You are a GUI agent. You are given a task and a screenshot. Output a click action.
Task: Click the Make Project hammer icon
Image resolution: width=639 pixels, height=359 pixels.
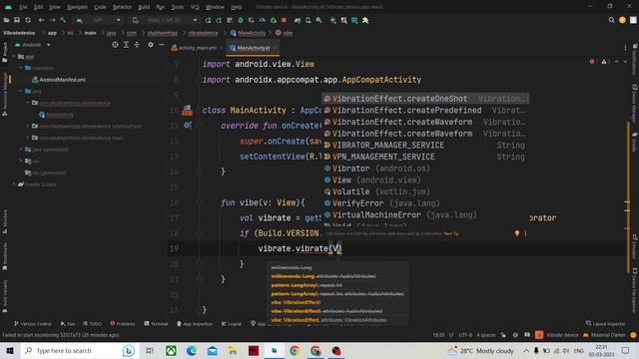[63, 20]
